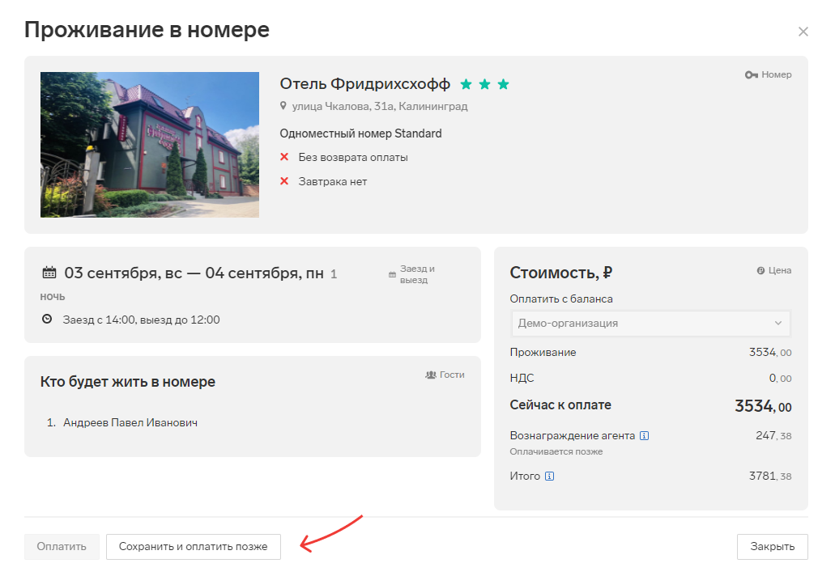Screen dimensions: 835x576
Task: Click the second green star rating icon
Action: click(x=484, y=84)
